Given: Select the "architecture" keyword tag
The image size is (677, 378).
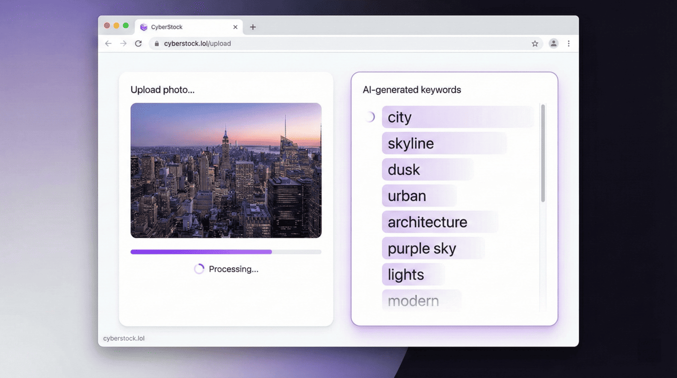Looking at the screenshot, I should [x=440, y=222].
